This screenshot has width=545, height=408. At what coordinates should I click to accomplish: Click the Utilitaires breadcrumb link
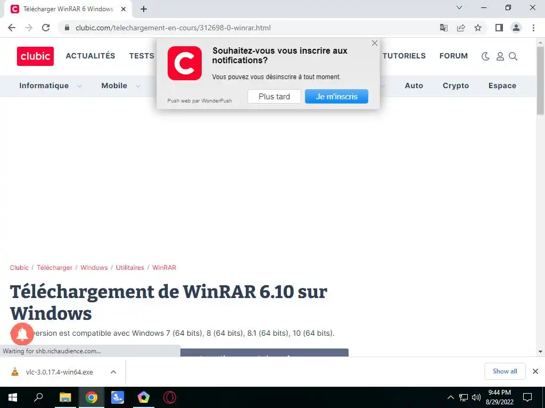(x=130, y=268)
